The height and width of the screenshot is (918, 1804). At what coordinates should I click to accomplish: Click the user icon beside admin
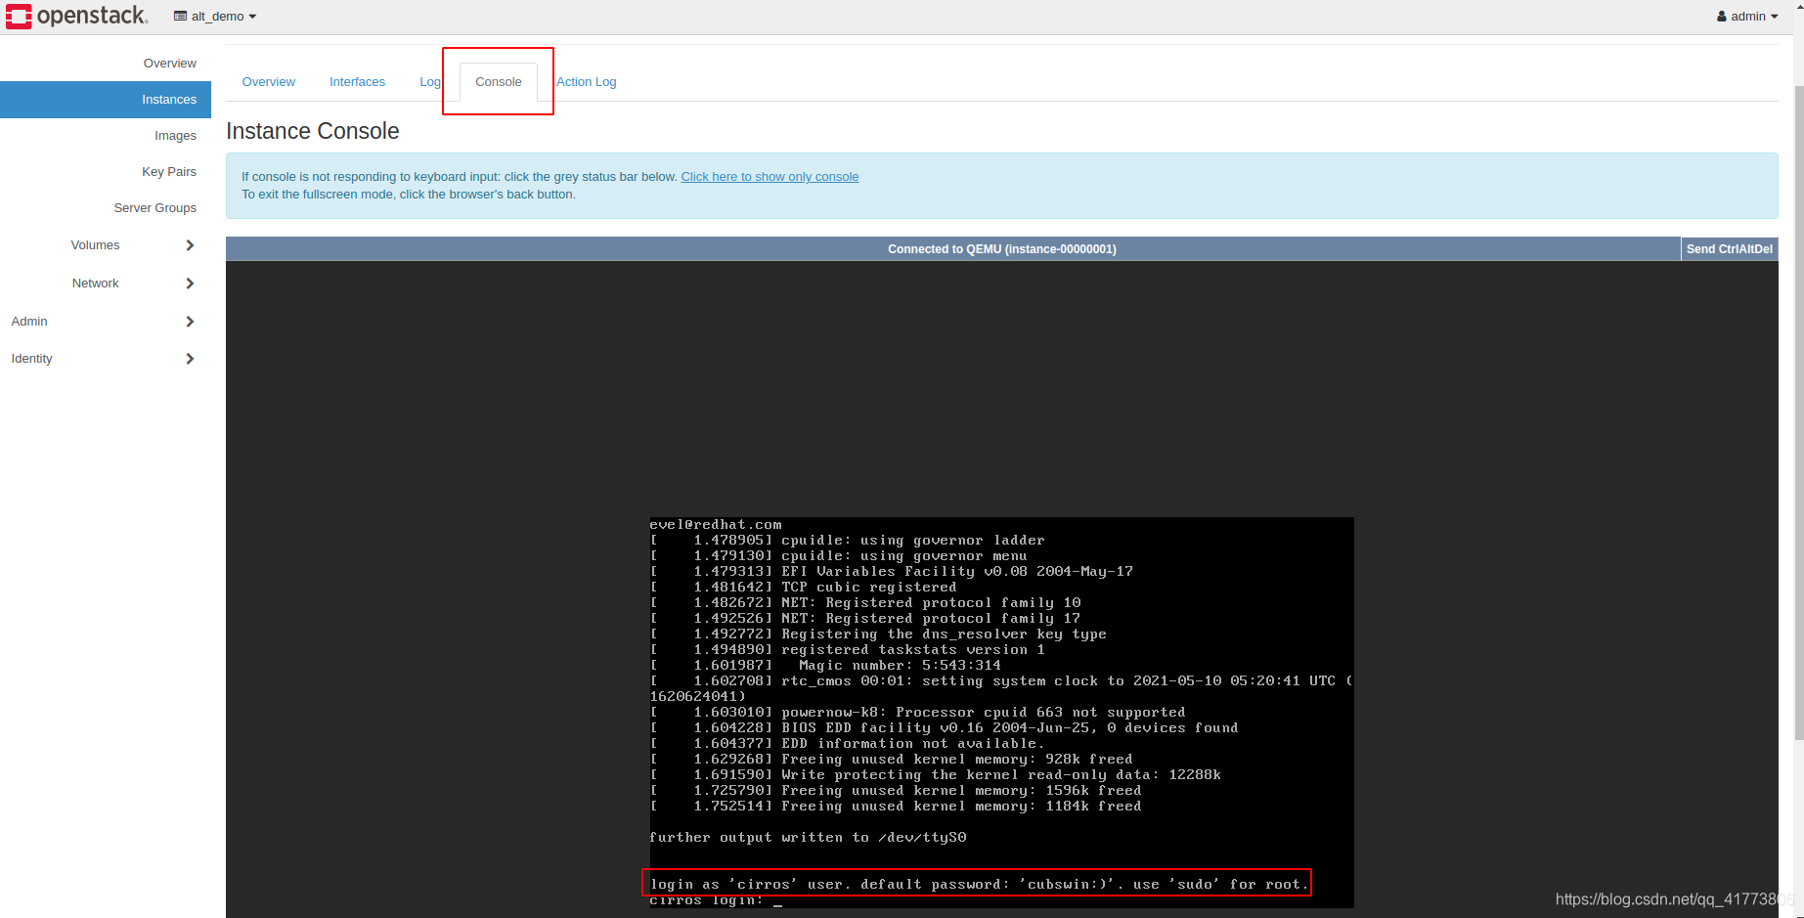tap(1722, 17)
